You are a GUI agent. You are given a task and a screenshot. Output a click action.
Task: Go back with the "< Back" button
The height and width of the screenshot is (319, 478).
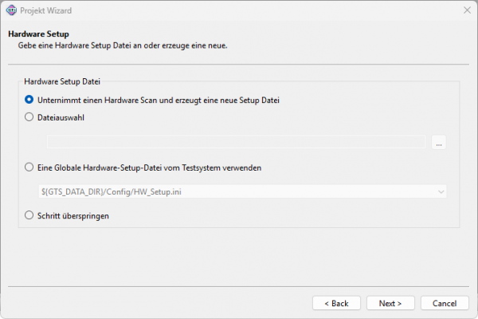click(336, 303)
